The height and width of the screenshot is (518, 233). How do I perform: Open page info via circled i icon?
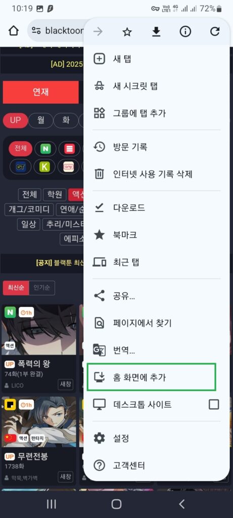tap(185, 32)
